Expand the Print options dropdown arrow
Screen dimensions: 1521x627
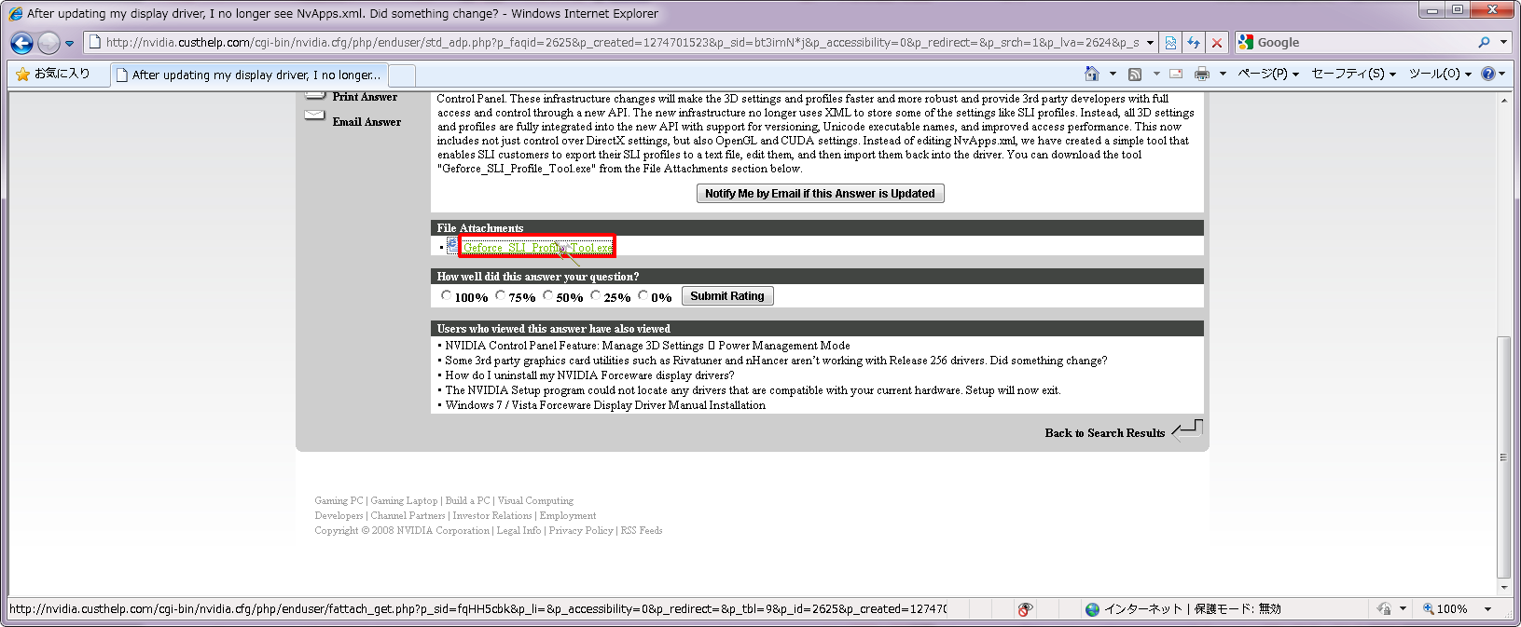(1223, 74)
